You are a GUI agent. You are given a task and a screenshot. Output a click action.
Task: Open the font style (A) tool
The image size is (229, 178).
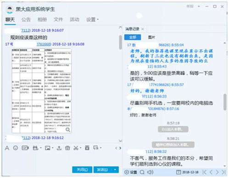(x=7, y=148)
